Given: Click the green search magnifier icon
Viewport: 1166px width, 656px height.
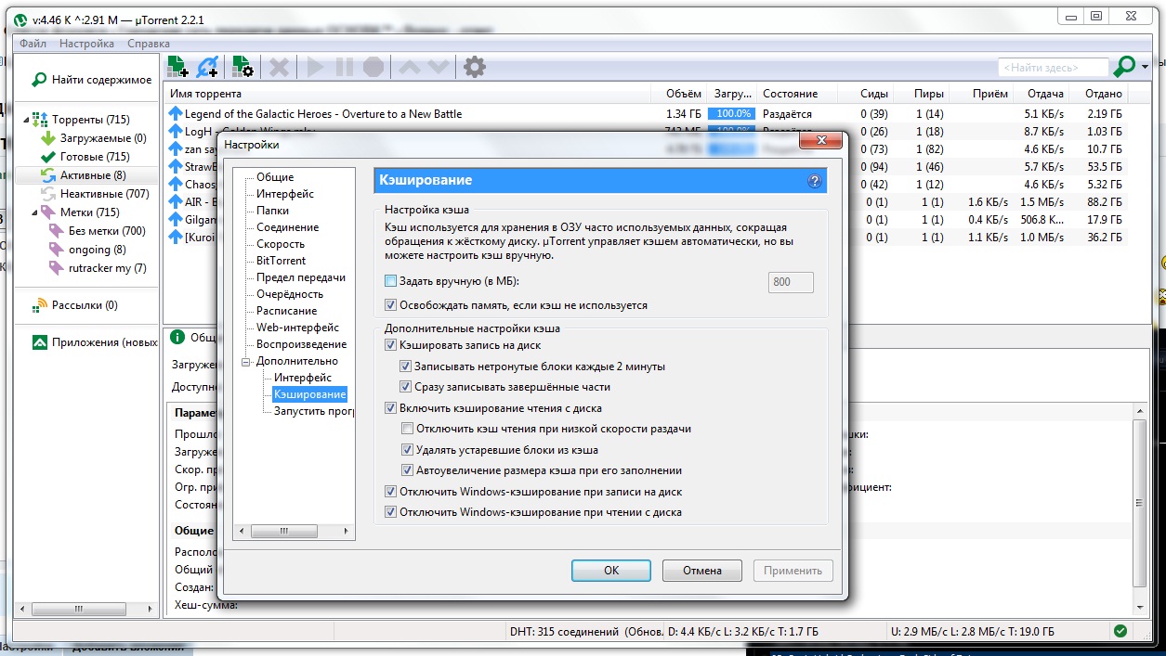Looking at the screenshot, I should coord(1125,67).
